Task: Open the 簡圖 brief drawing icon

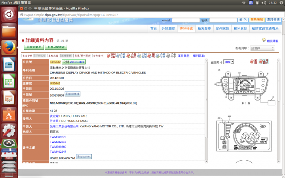Action: pyautogui.click(x=254, y=61)
